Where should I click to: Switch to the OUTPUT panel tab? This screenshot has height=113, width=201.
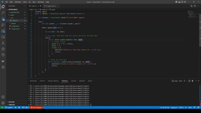click(x=42, y=81)
